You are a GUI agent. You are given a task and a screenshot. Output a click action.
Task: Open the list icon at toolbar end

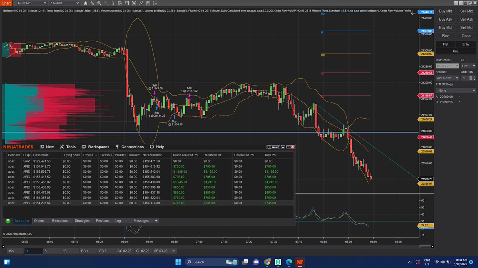(155, 3)
